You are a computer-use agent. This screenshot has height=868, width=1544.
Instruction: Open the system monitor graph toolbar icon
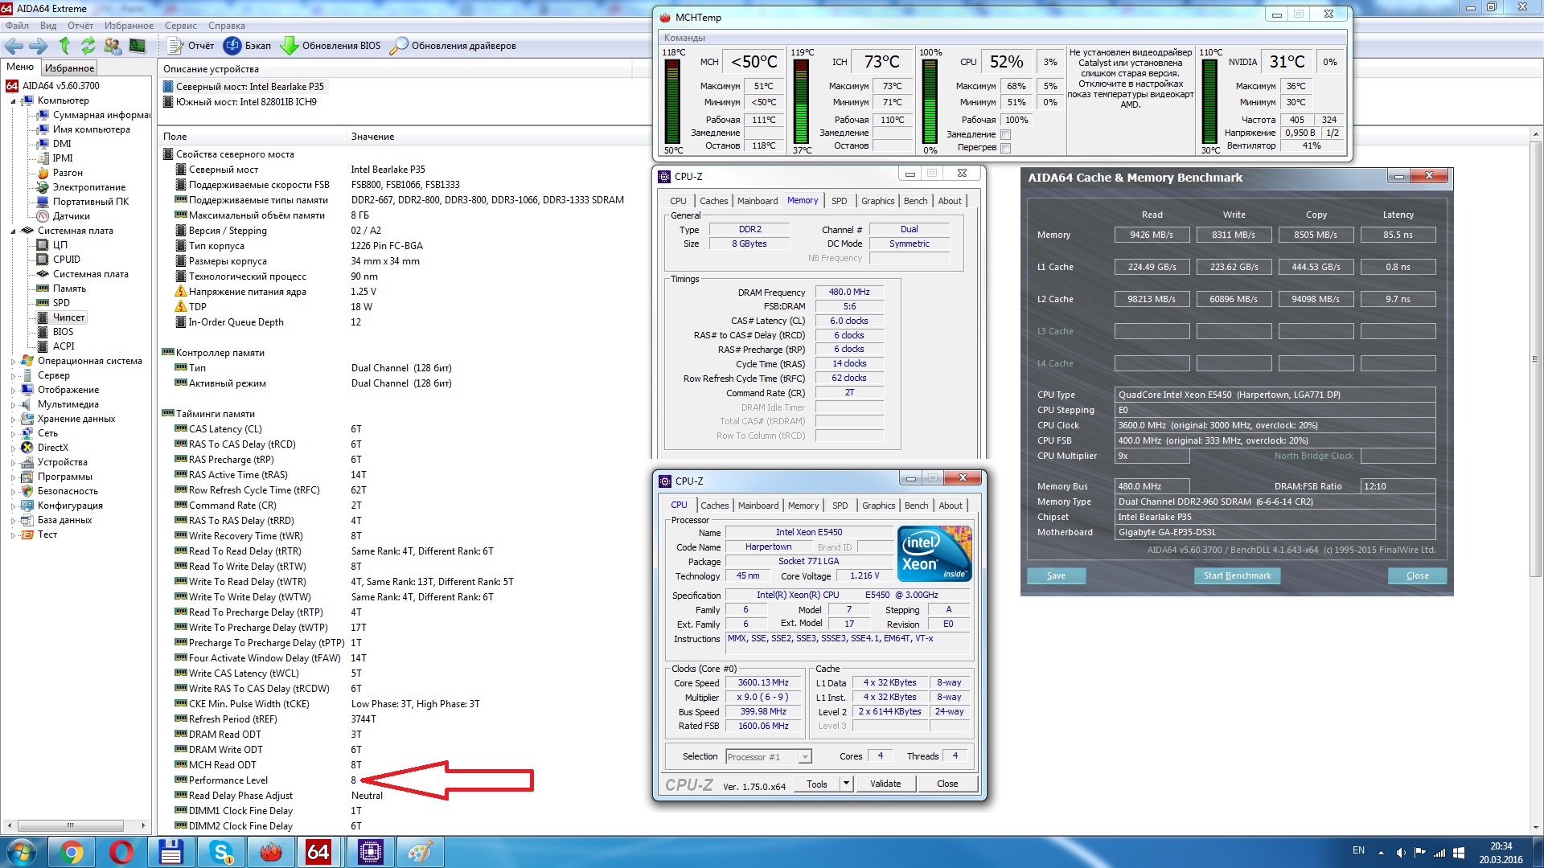coord(138,46)
